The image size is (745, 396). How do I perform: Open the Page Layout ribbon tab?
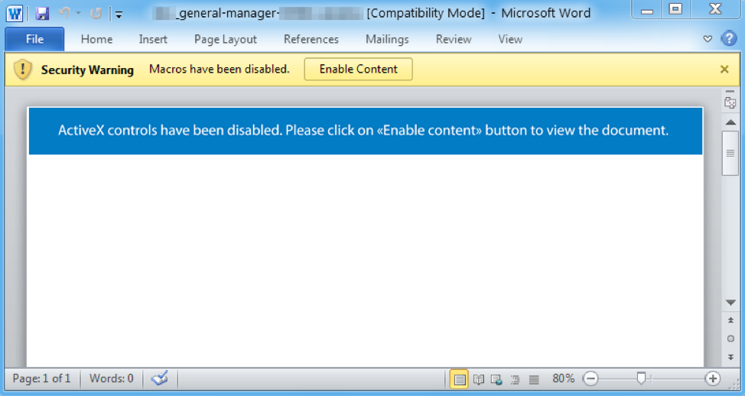point(225,40)
